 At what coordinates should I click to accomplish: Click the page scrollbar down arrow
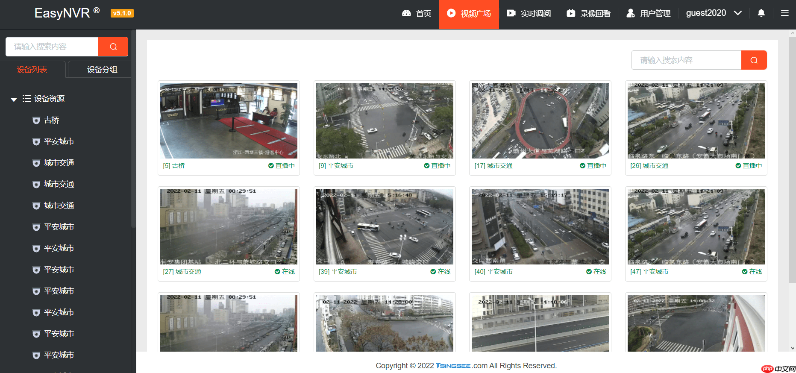coord(793,348)
